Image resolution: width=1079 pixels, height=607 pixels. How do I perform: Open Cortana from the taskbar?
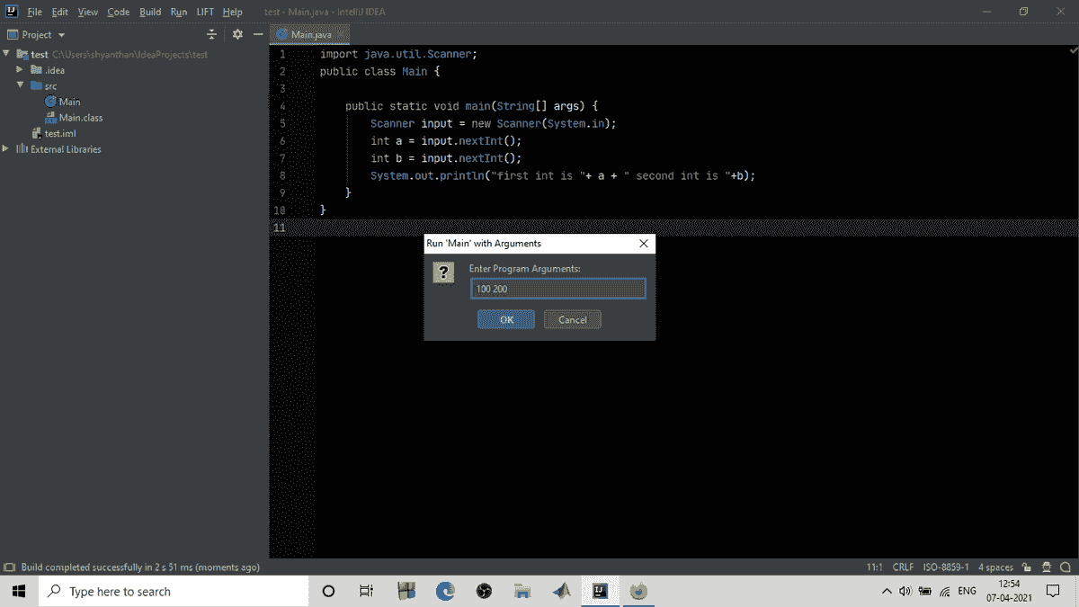[x=328, y=591]
